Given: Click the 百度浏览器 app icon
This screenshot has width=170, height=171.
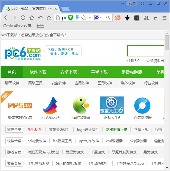Looking at the screenshot, I should [x=142, y=105].
